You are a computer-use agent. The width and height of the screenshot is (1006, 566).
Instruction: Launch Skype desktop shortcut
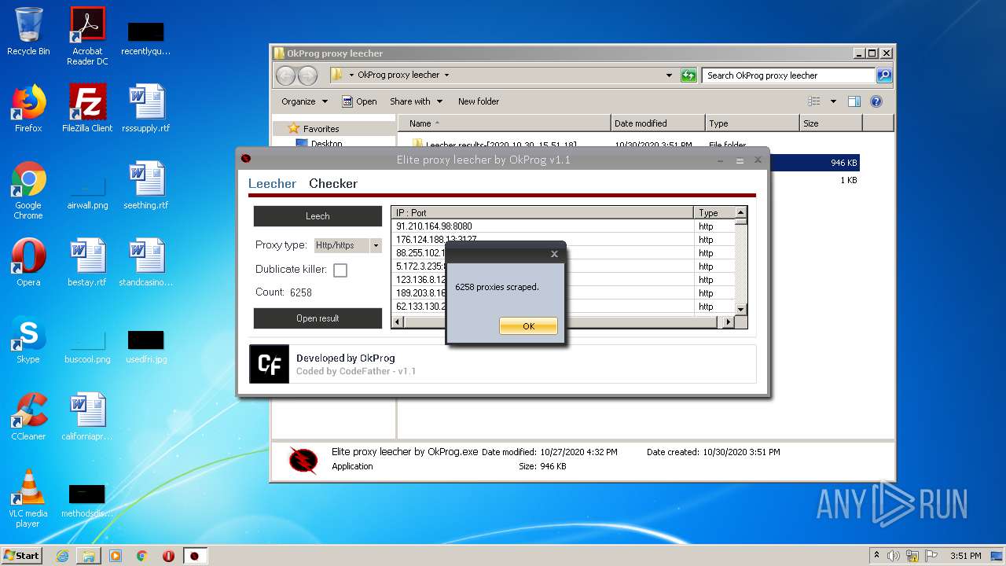click(x=28, y=340)
